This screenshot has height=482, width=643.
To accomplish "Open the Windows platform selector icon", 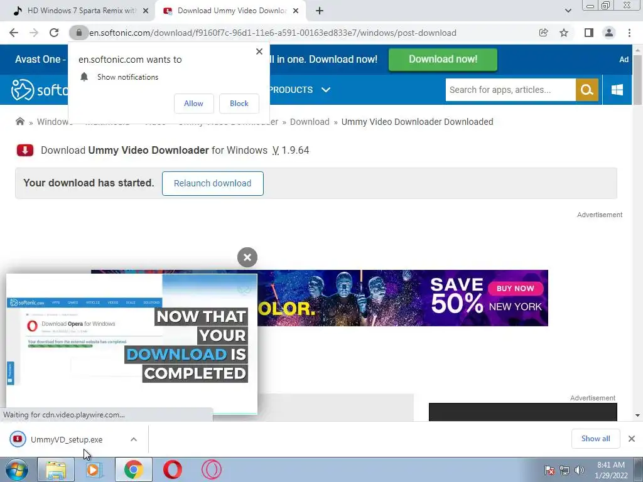I will coord(617,90).
